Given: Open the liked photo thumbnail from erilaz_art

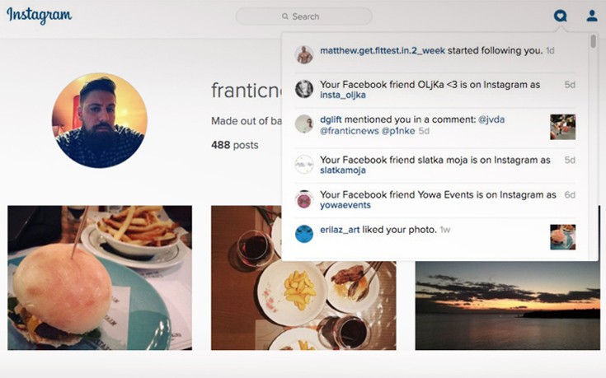Looking at the screenshot, I should [x=562, y=236].
